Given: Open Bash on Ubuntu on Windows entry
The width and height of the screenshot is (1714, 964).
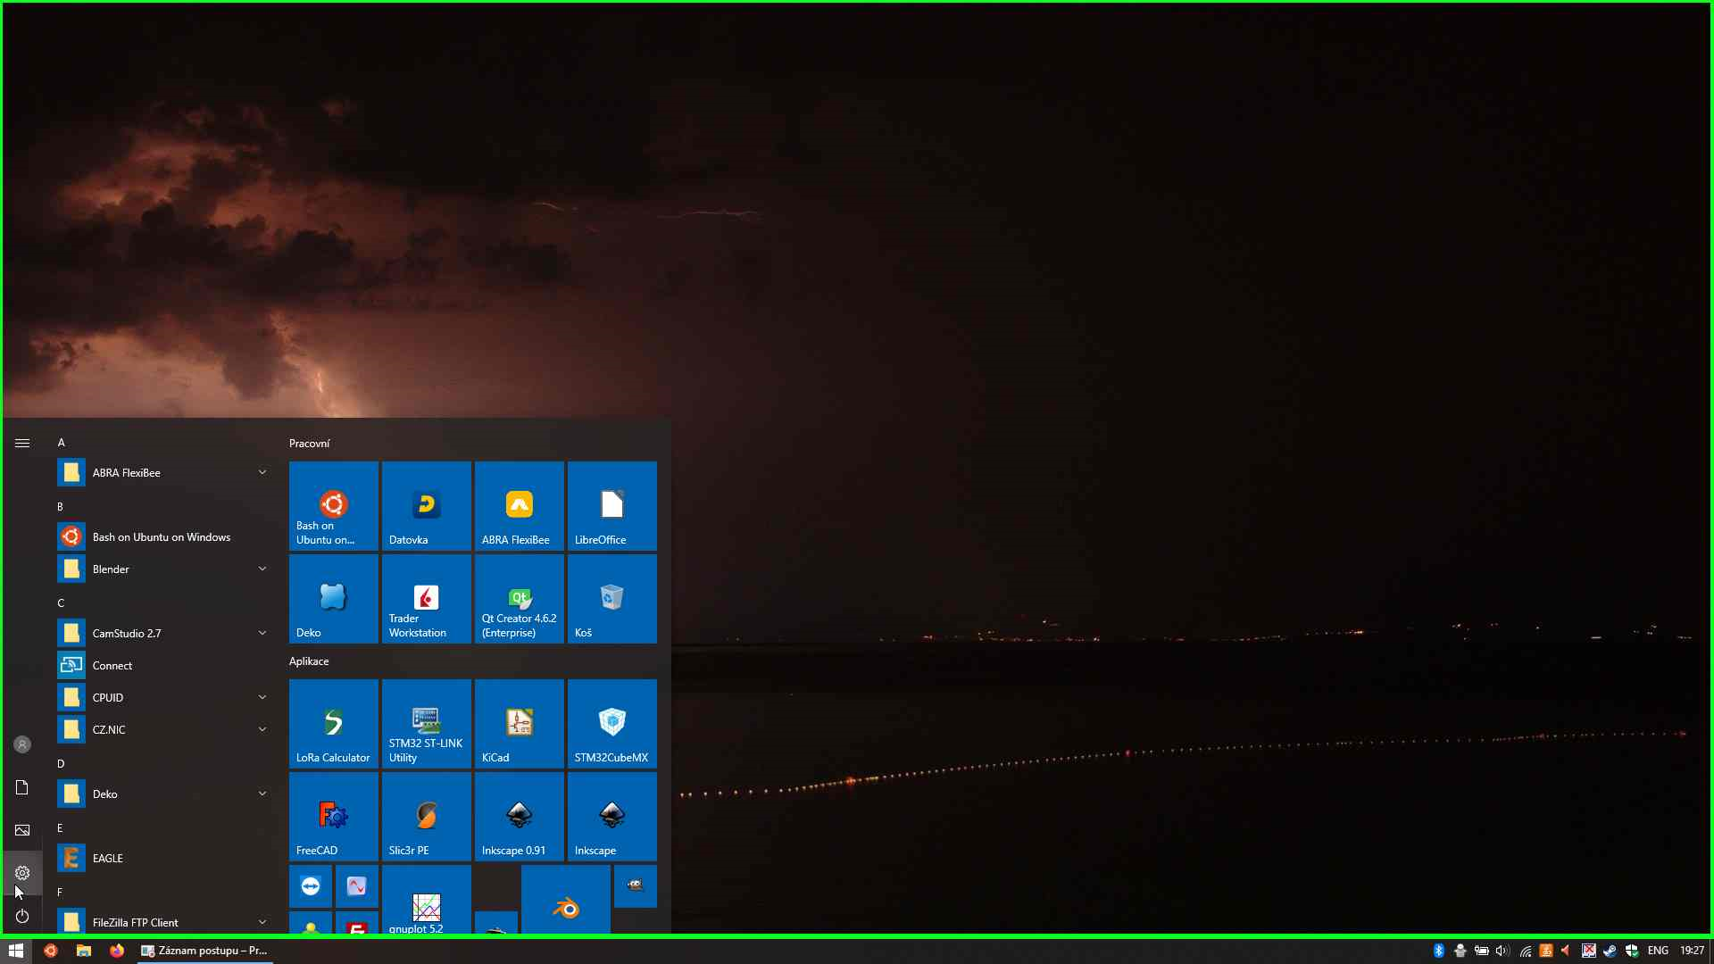Looking at the screenshot, I should pyautogui.click(x=161, y=536).
